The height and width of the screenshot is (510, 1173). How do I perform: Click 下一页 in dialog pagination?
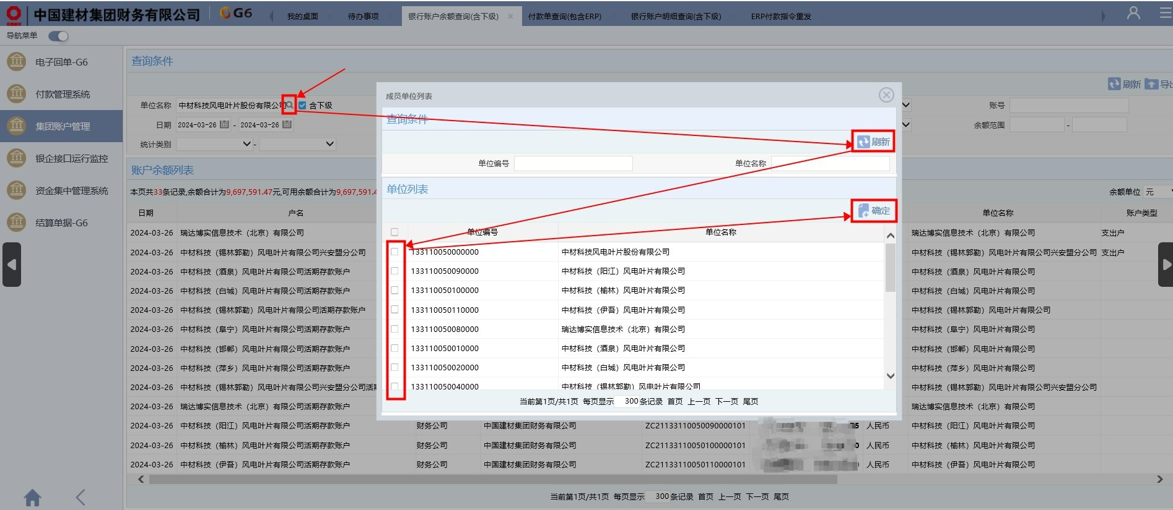coord(726,402)
